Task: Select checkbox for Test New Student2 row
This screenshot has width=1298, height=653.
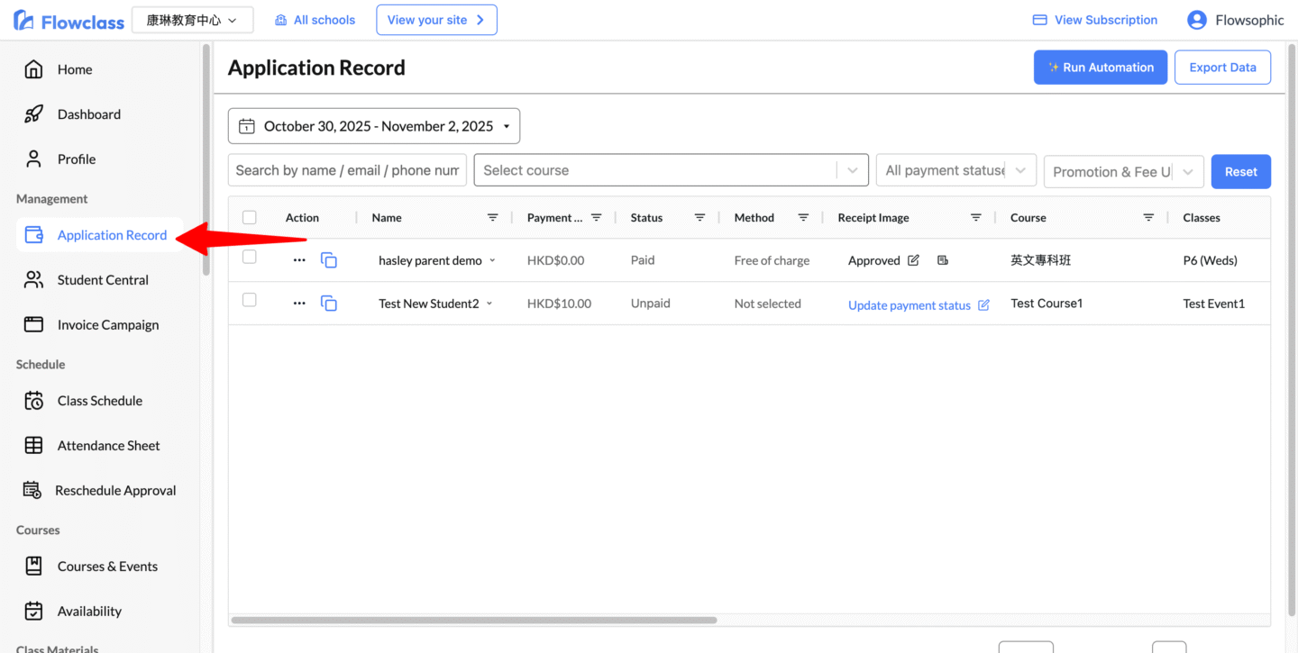Action: tap(250, 301)
